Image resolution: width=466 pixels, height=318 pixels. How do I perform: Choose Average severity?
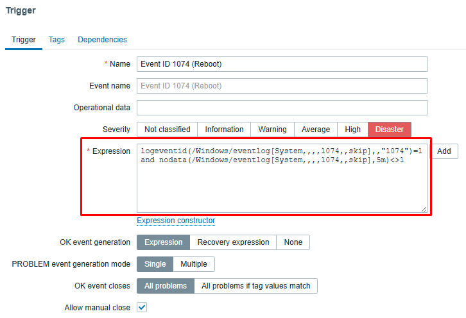pyautogui.click(x=316, y=130)
